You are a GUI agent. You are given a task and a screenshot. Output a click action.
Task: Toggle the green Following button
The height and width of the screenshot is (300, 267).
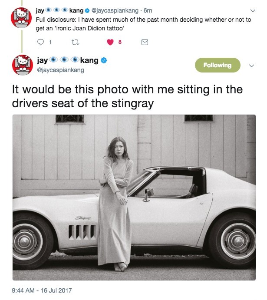218,65
